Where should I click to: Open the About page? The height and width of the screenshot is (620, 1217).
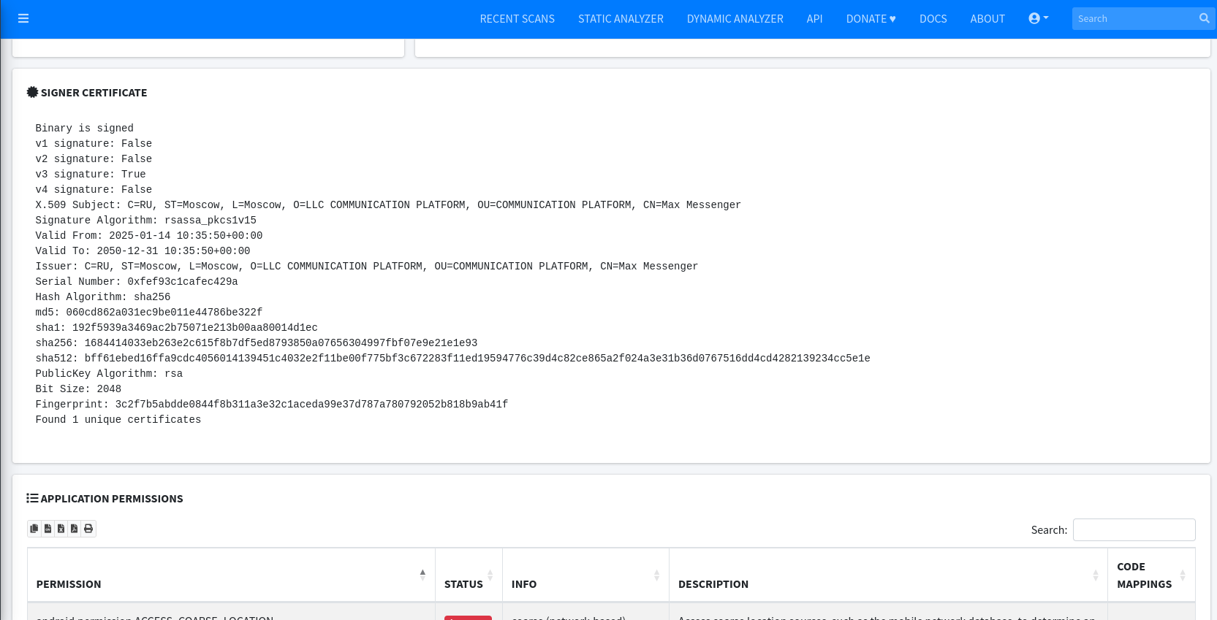(x=987, y=19)
